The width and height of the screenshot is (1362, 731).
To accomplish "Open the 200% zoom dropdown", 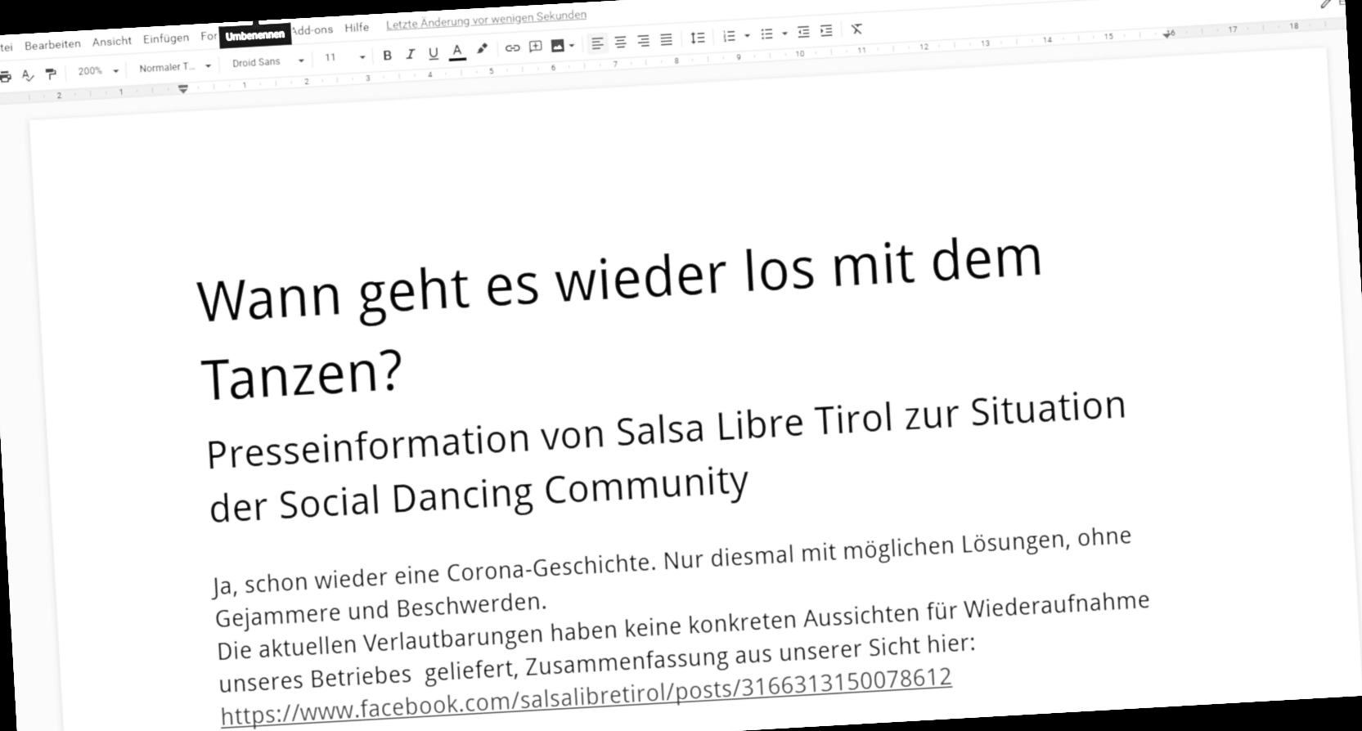I will pos(97,71).
